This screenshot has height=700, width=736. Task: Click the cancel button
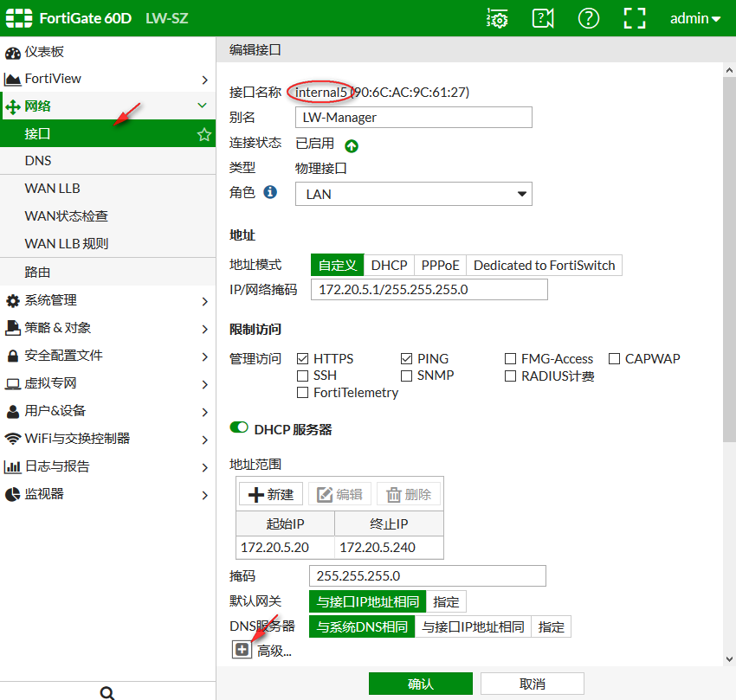click(533, 684)
